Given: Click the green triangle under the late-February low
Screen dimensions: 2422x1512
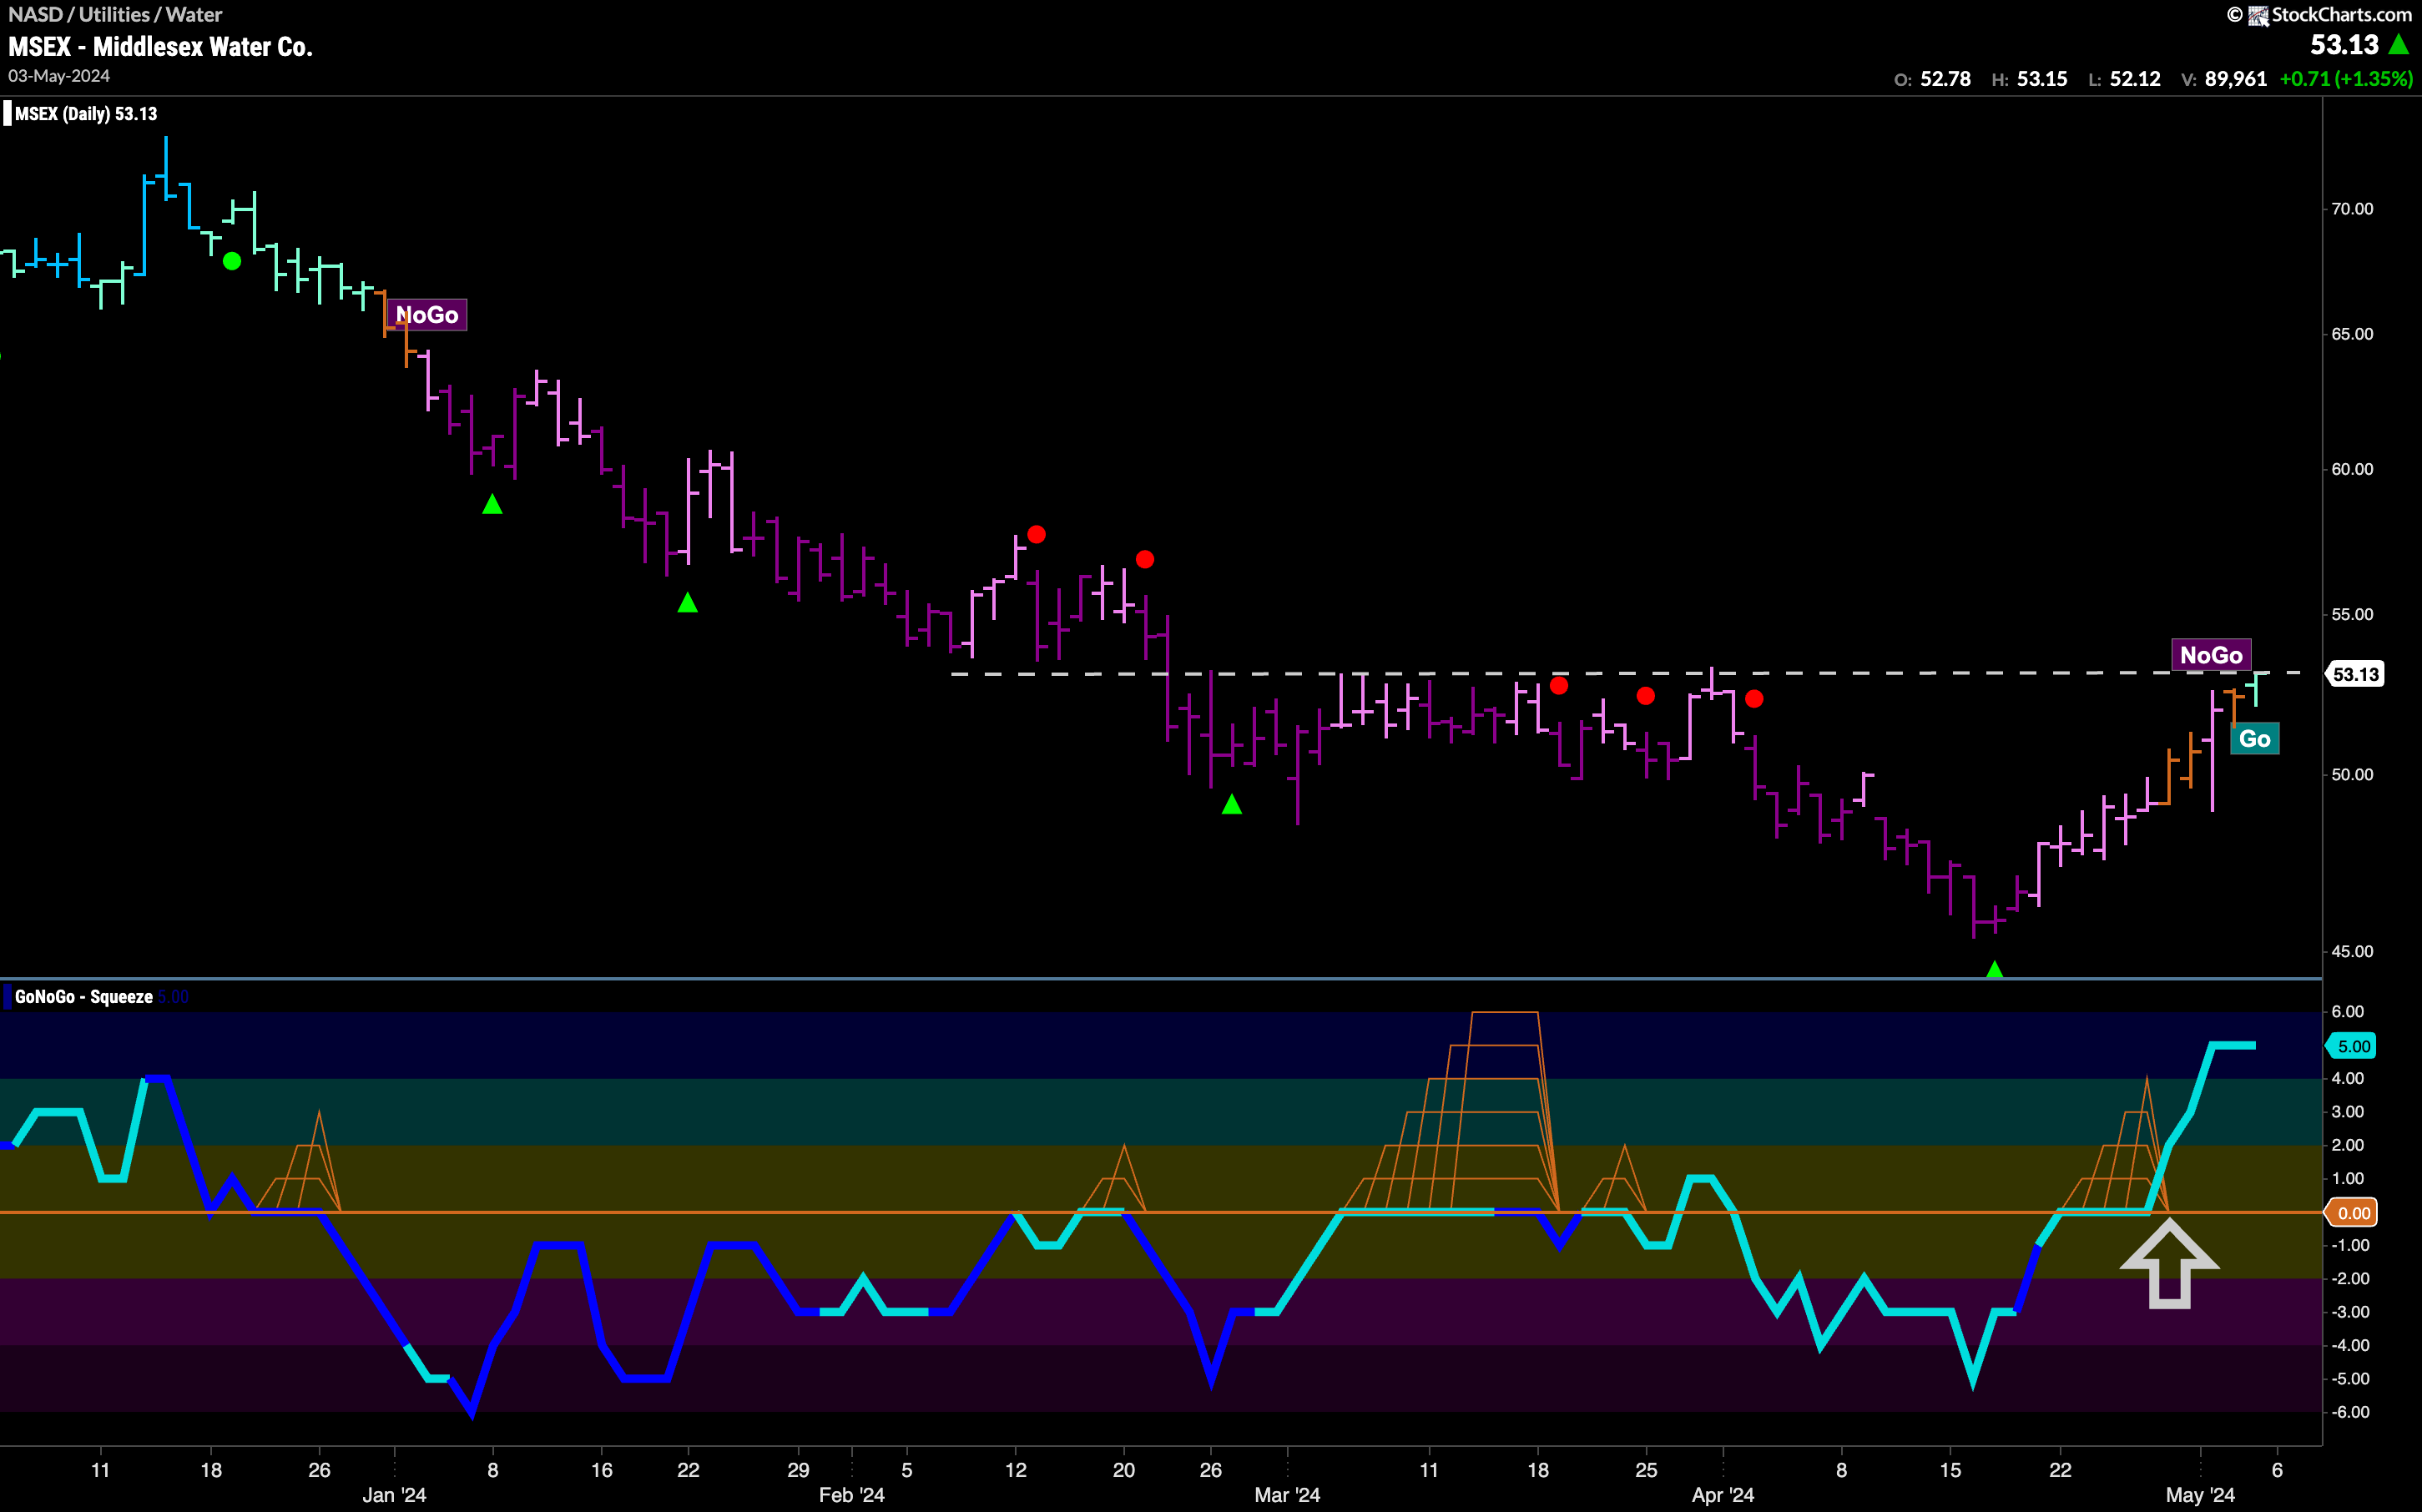Looking at the screenshot, I should 1232,804.
